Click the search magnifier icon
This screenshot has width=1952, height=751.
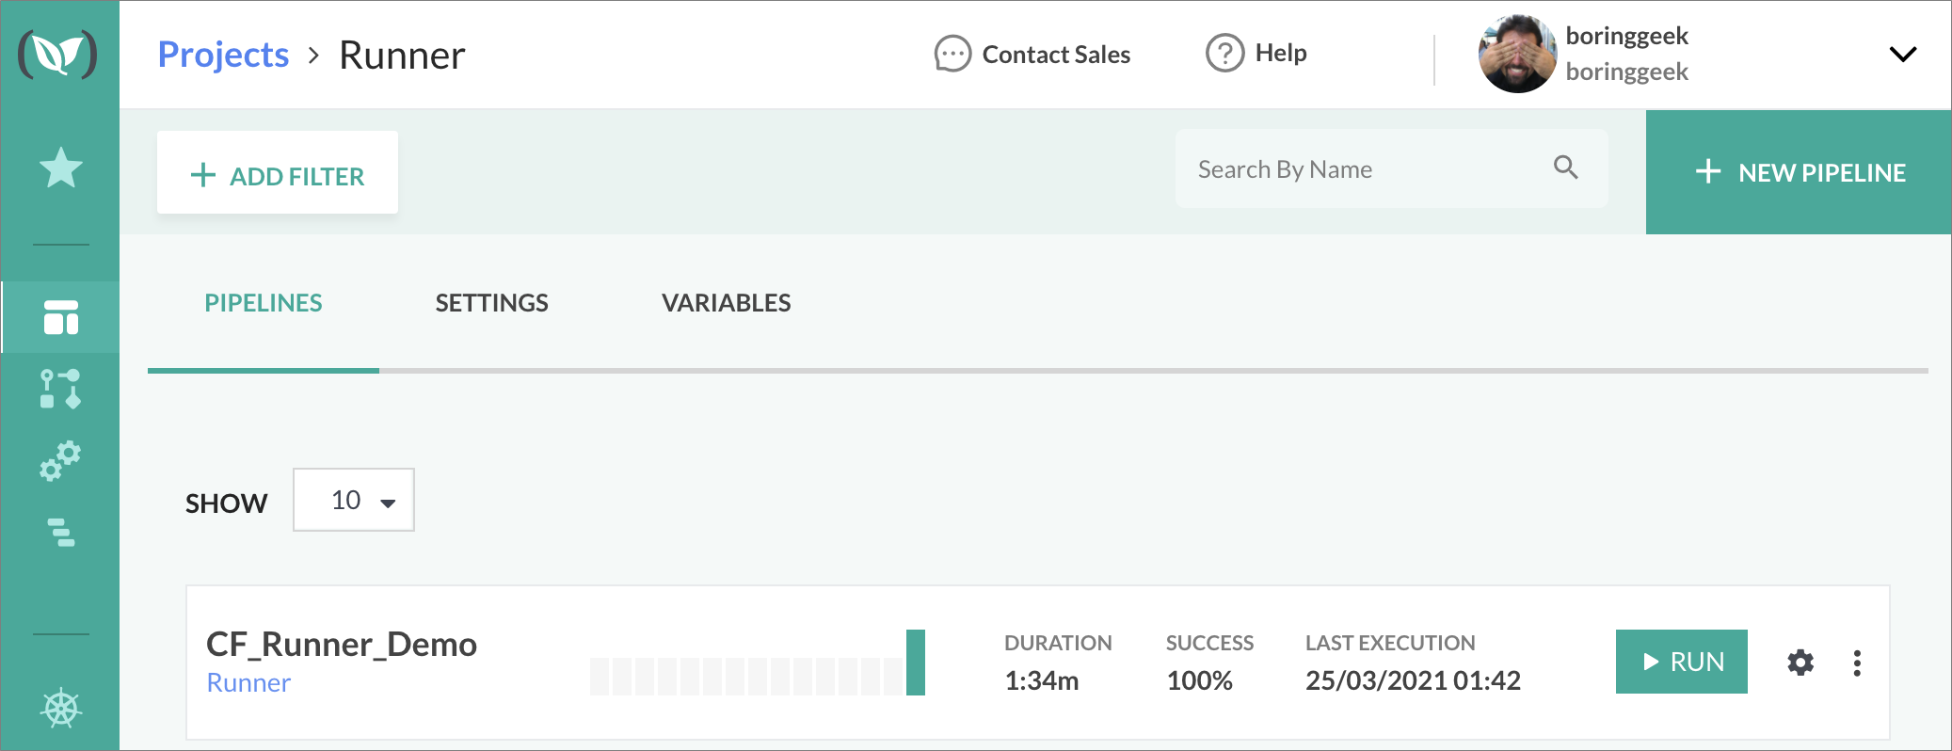point(1565,168)
